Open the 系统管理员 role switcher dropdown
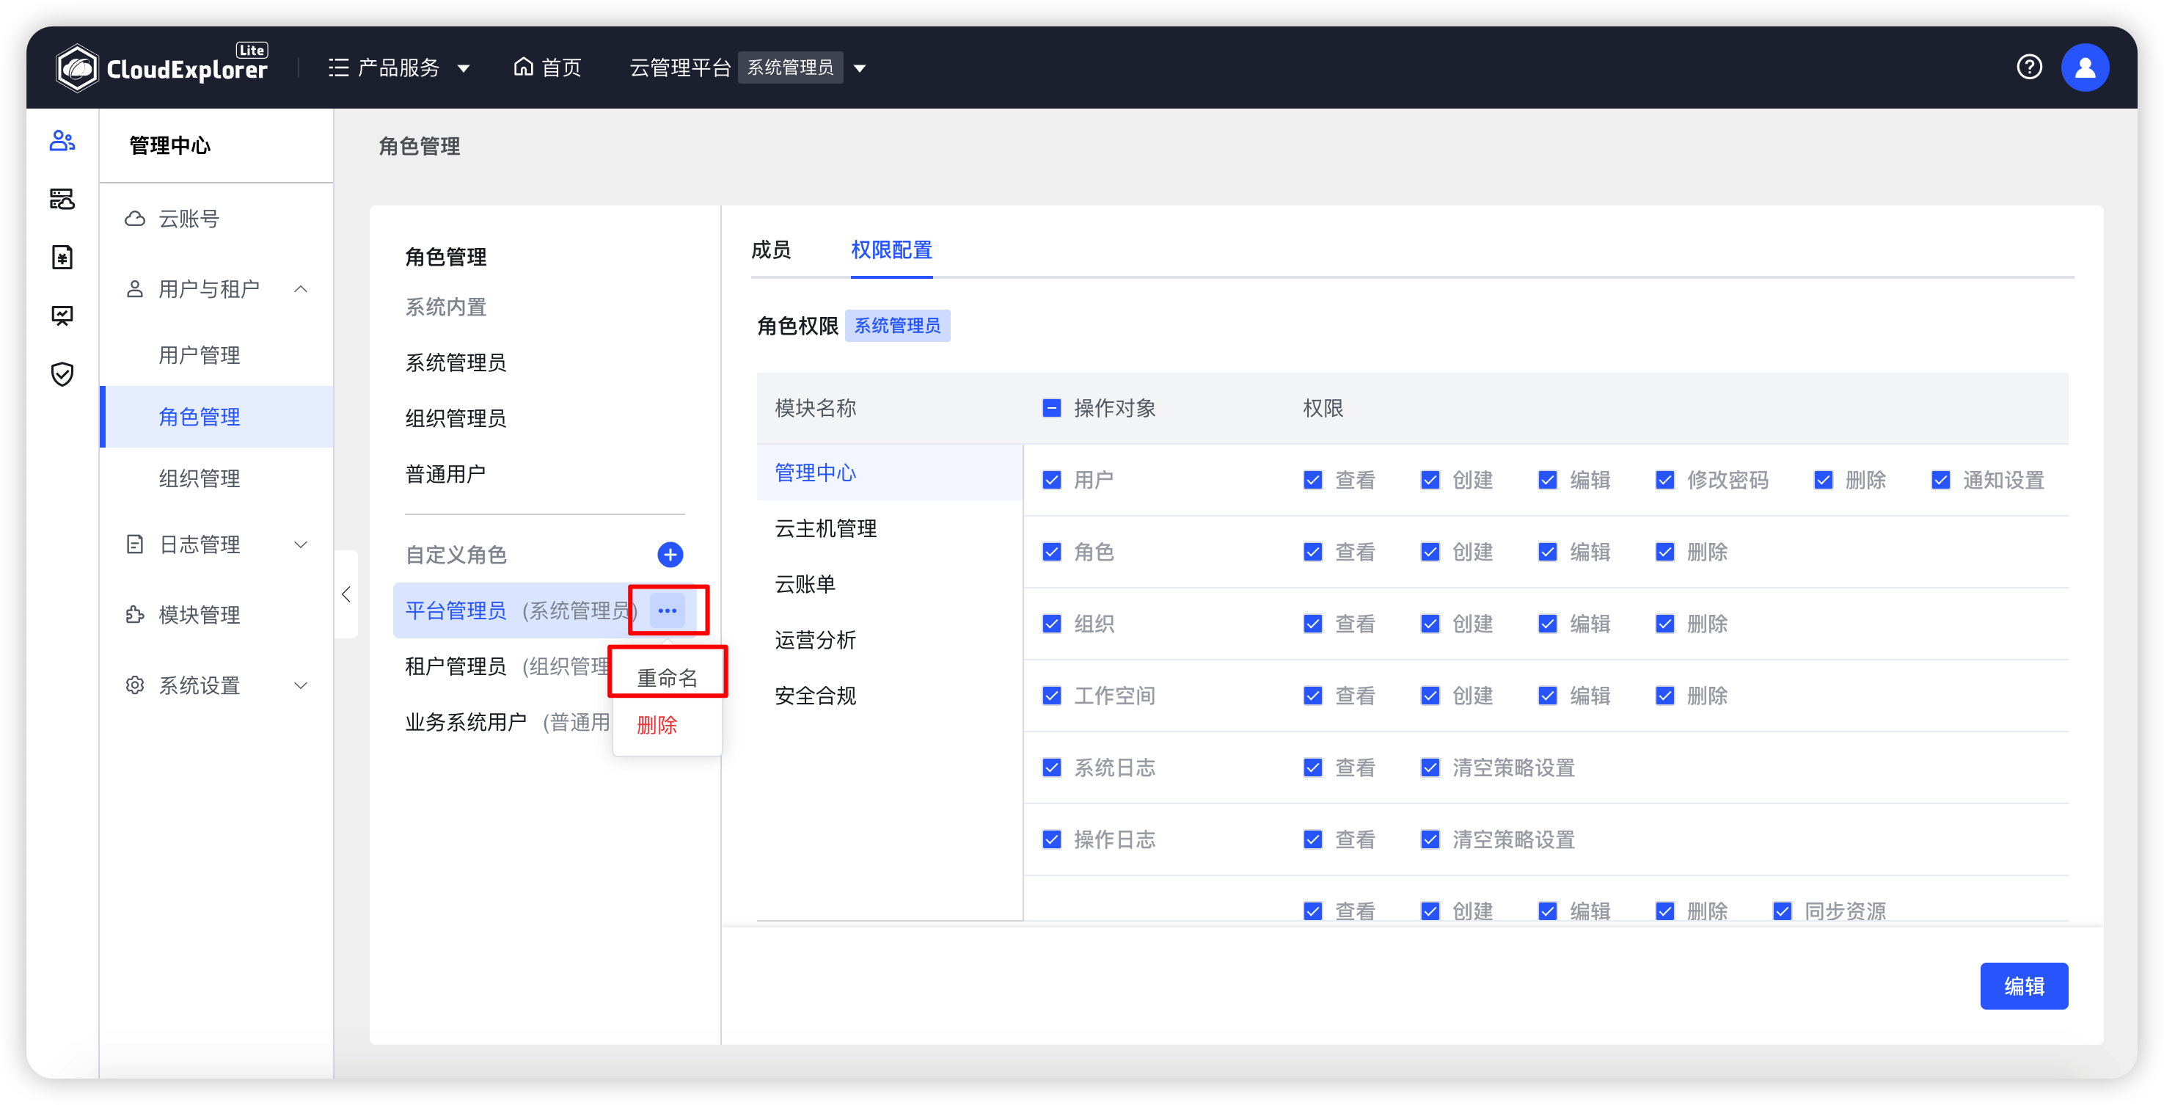2164x1105 pixels. point(860,68)
